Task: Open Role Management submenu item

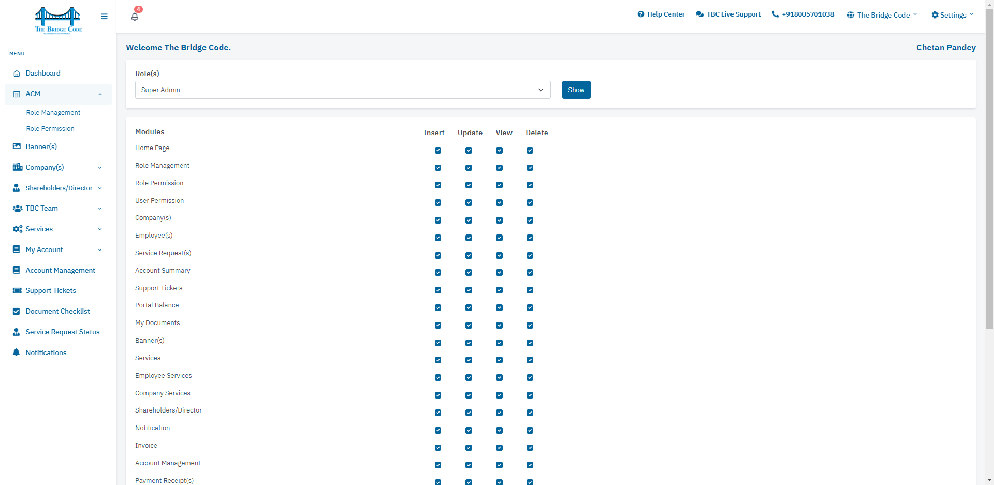Action: coord(53,113)
